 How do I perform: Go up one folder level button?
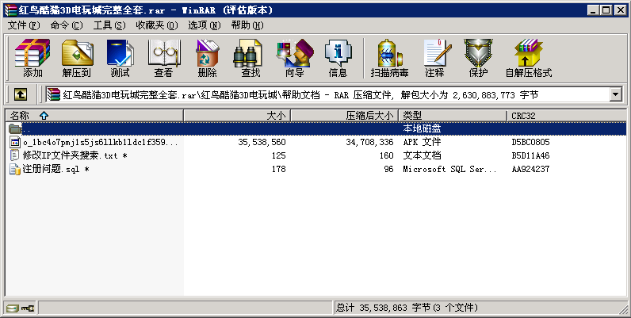click(21, 94)
